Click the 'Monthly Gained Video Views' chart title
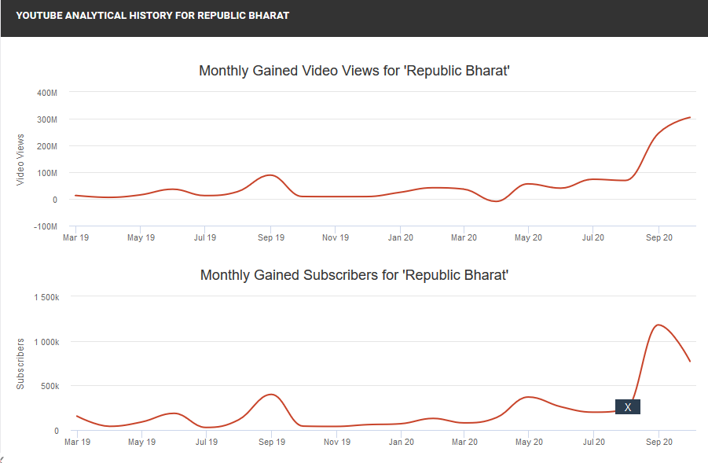708x463 pixels. [x=355, y=71]
